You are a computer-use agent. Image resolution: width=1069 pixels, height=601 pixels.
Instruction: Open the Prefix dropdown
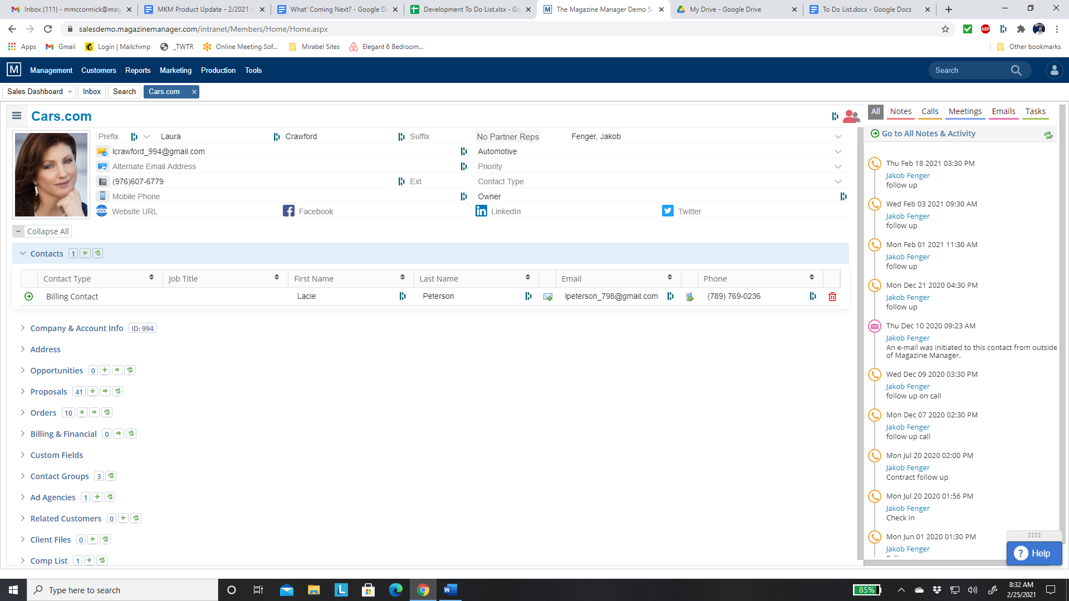click(x=146, y=136)
